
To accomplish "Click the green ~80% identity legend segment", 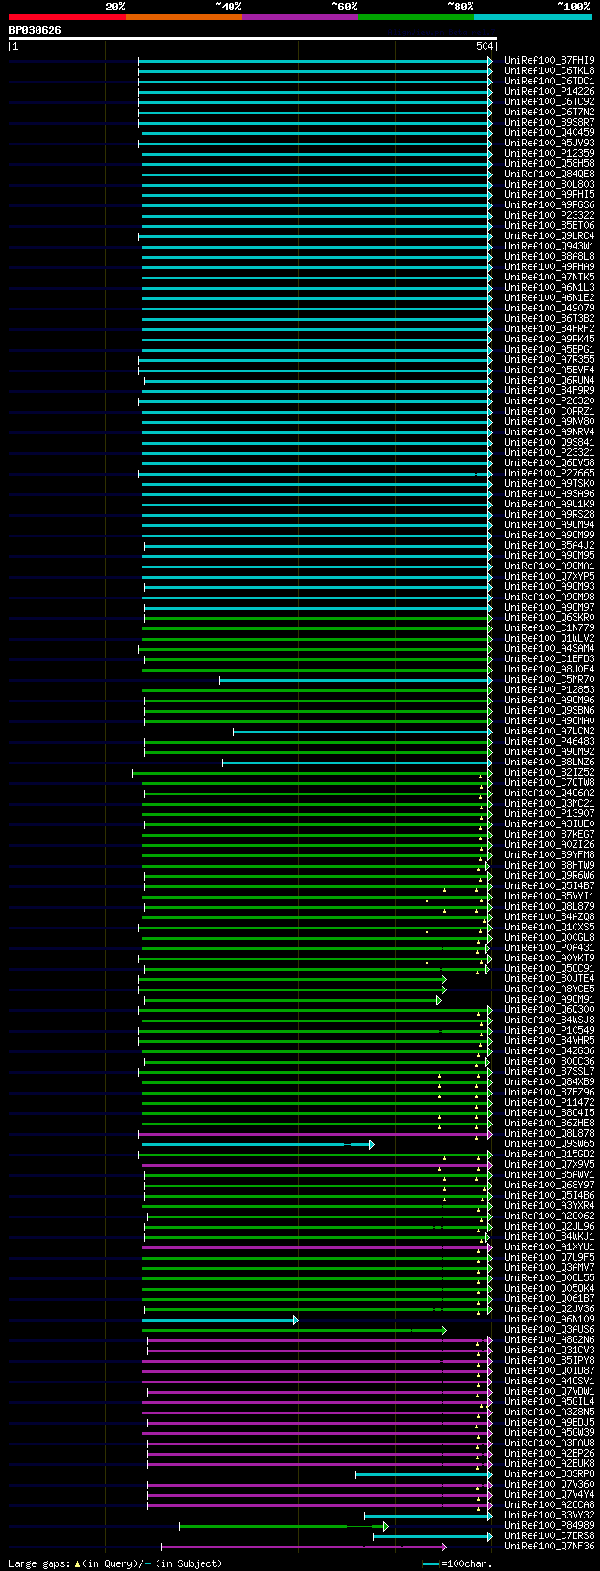I will (x=416, y=17).
